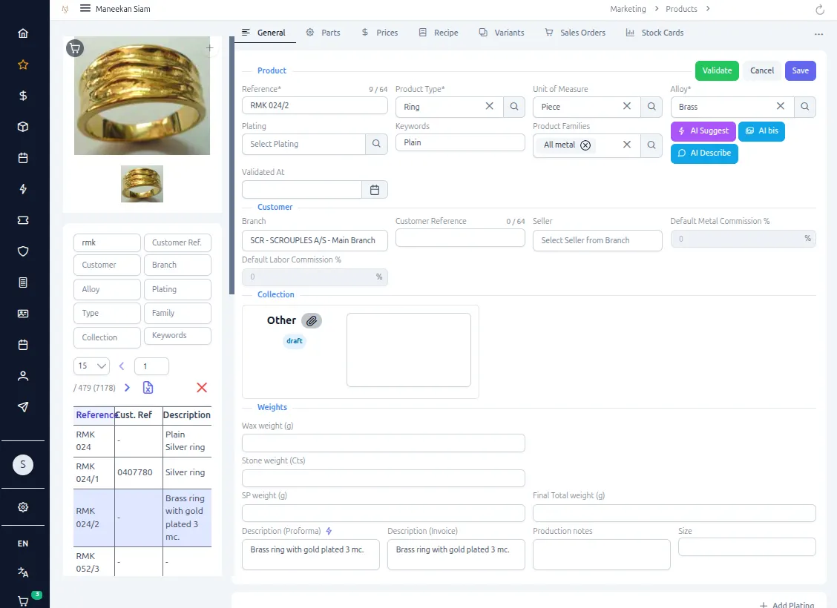Open the home icon in sidebar
Screen dimensions: 837x608
coord(23,33)
